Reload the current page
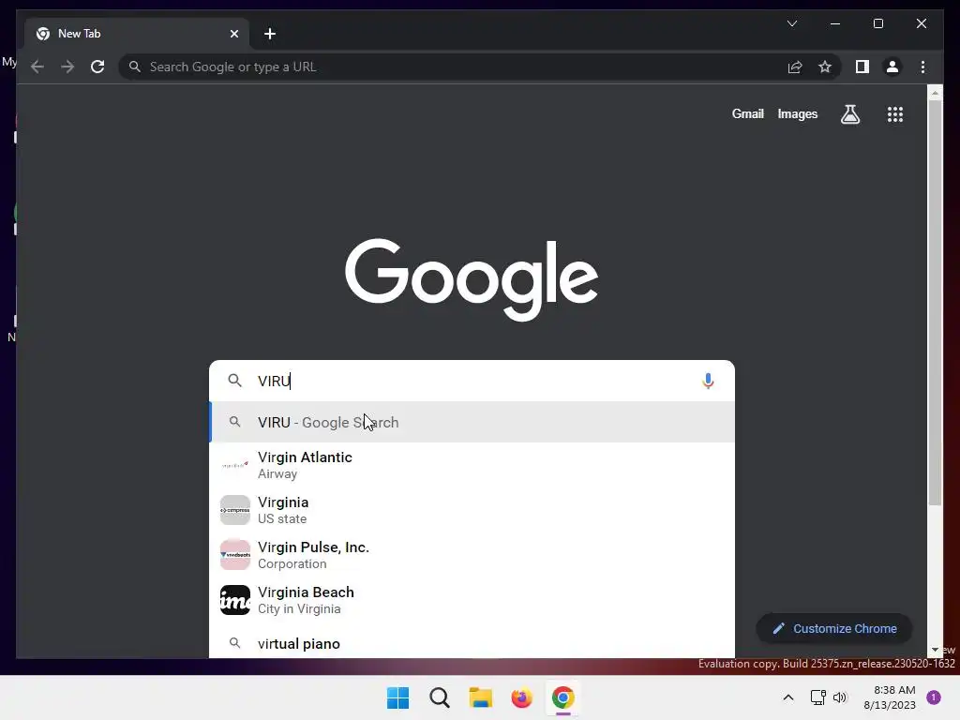Image resolution: width=960 pixels, height=720 pixels. point(97,67)
